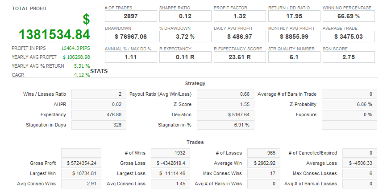Click the Wins / Losses Ratio field

[x=99, y=94]
